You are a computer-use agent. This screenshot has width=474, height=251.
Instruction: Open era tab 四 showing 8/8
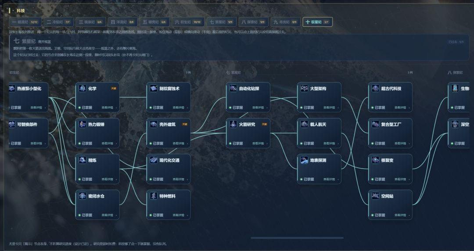click(123, 22)
